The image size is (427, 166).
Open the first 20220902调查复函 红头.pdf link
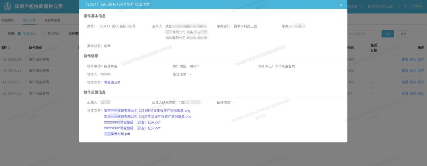[132, 122]
